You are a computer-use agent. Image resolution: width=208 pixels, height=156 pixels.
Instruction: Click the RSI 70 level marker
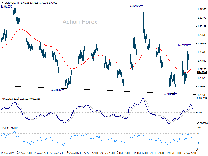click(x=198, y=133)
